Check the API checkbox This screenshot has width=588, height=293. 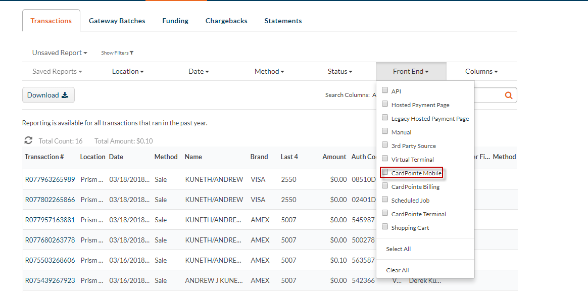click(385, 90)
